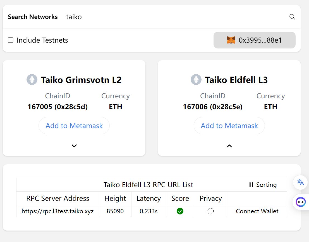Viewport: 309px width, 242px height.
Task: Enable the Include Testnets checkbox
Action: click(11, 40)
